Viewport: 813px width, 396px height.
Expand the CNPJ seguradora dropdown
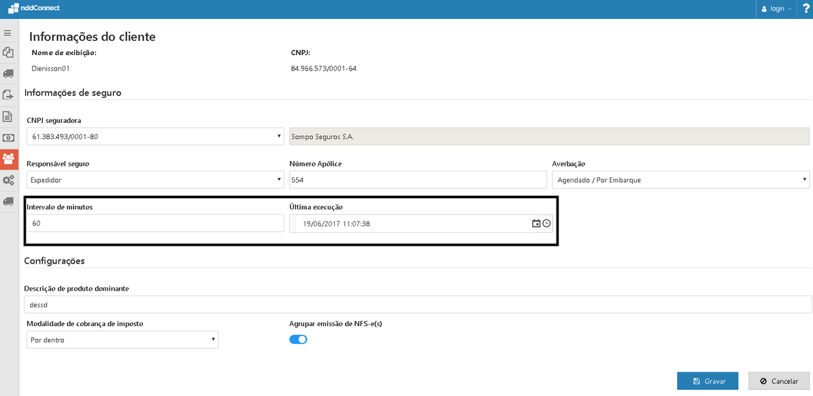[x=155, y=137]
